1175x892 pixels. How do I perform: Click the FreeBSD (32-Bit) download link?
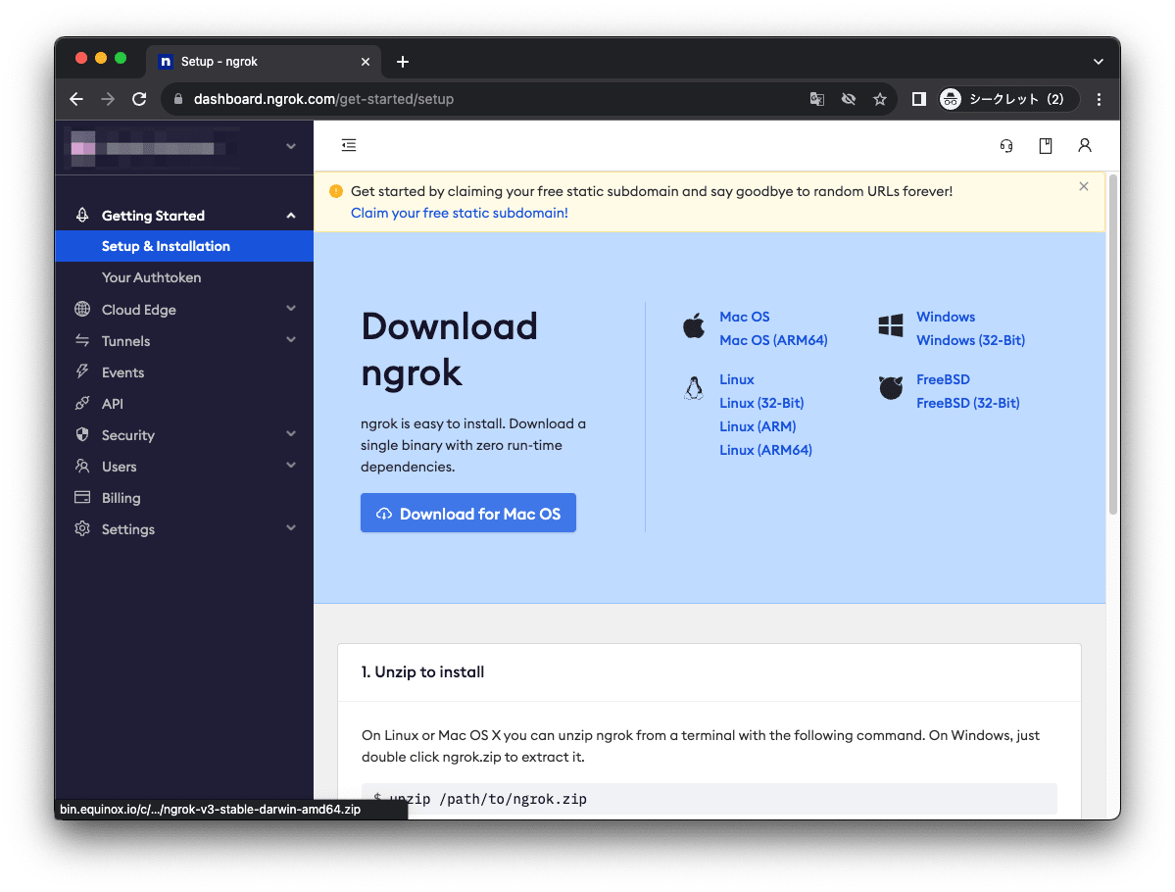click(967, 403)
